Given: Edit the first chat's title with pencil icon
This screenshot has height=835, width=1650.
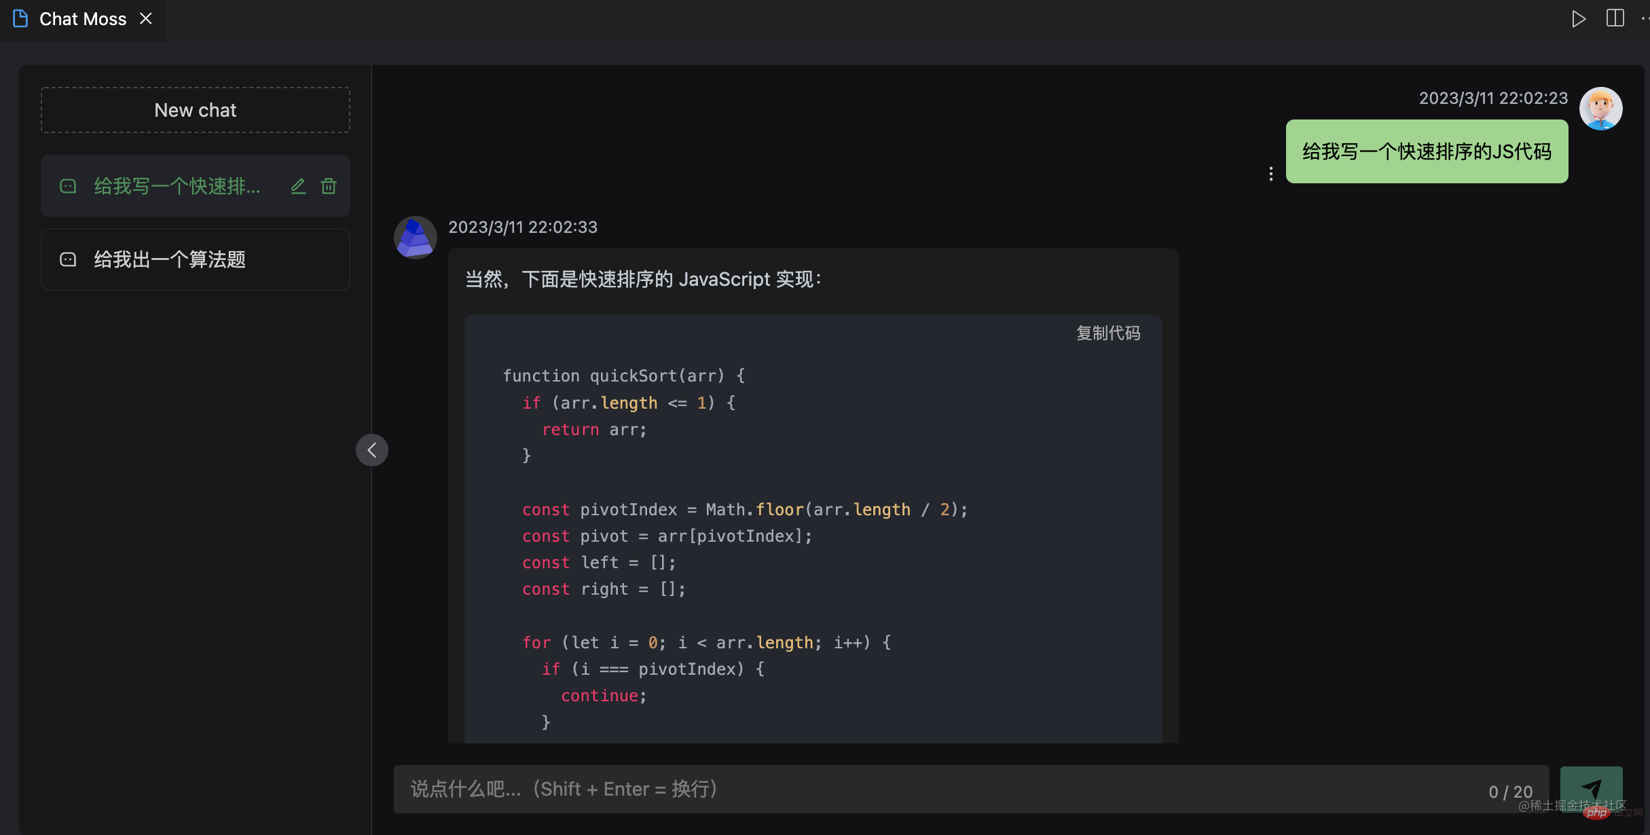Looking at the screenshot, I should pos(298,186).
